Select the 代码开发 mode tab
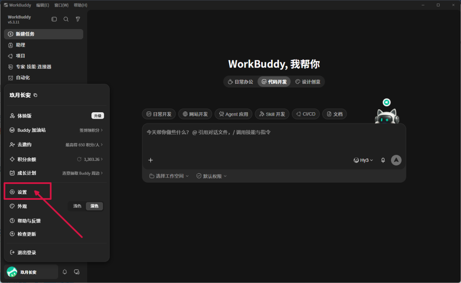The height and width of the screenshot is (283, 461). coord(274,82)
